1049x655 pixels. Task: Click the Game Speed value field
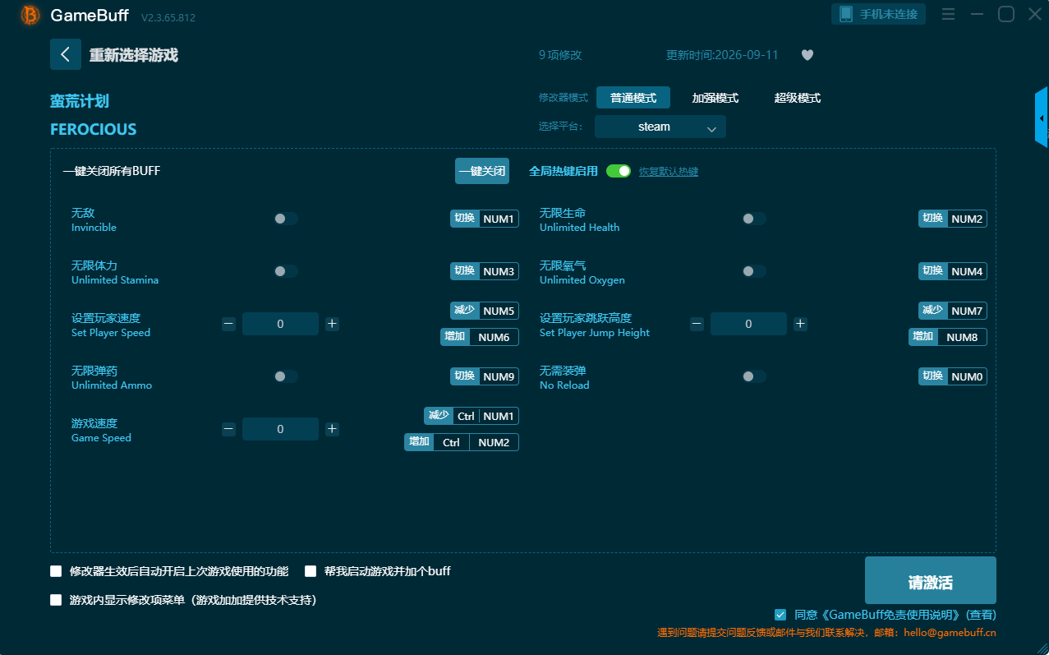coord(280,429)
